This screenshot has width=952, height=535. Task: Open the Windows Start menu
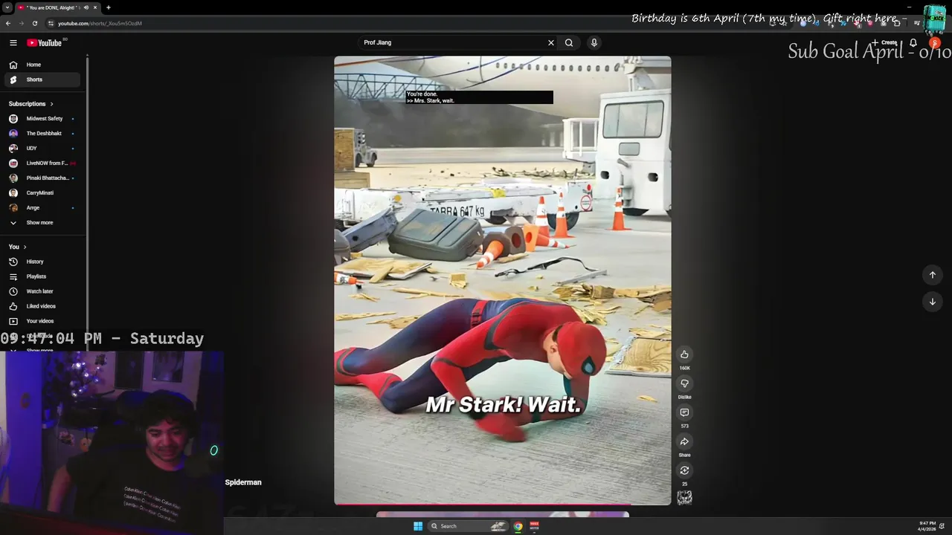coord(418,526)
